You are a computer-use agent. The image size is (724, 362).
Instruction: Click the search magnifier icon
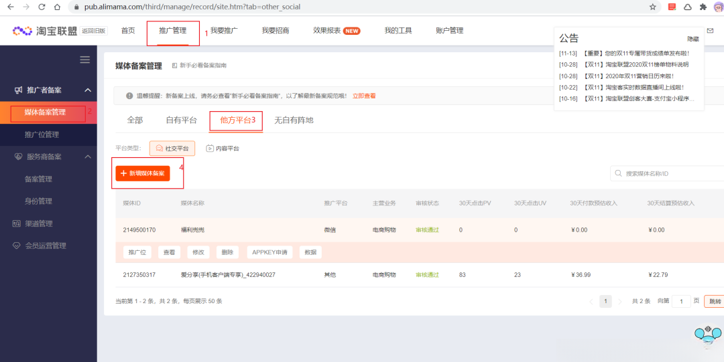(618, 173)
